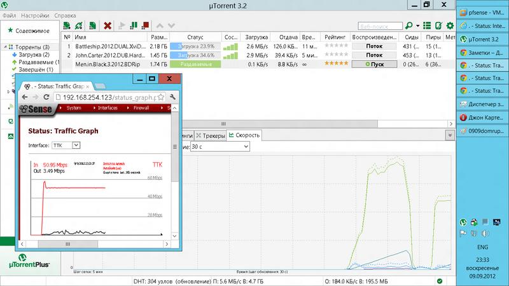Sort torrents by the Имя column header
Viewport: 509px width, 286px height.
click(109, 37)
